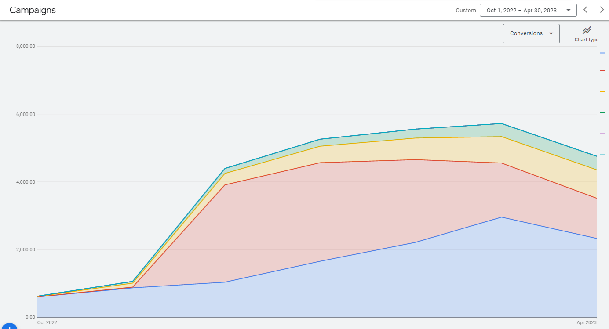The image size is (609, 329).
Task: Go to the previous date range
Action: click(585, 10)
